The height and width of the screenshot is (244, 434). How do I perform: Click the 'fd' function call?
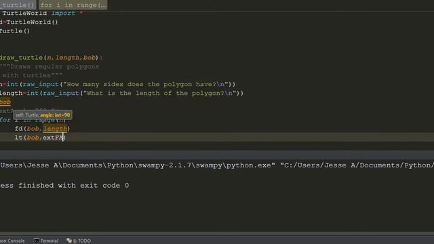[19, 129]
